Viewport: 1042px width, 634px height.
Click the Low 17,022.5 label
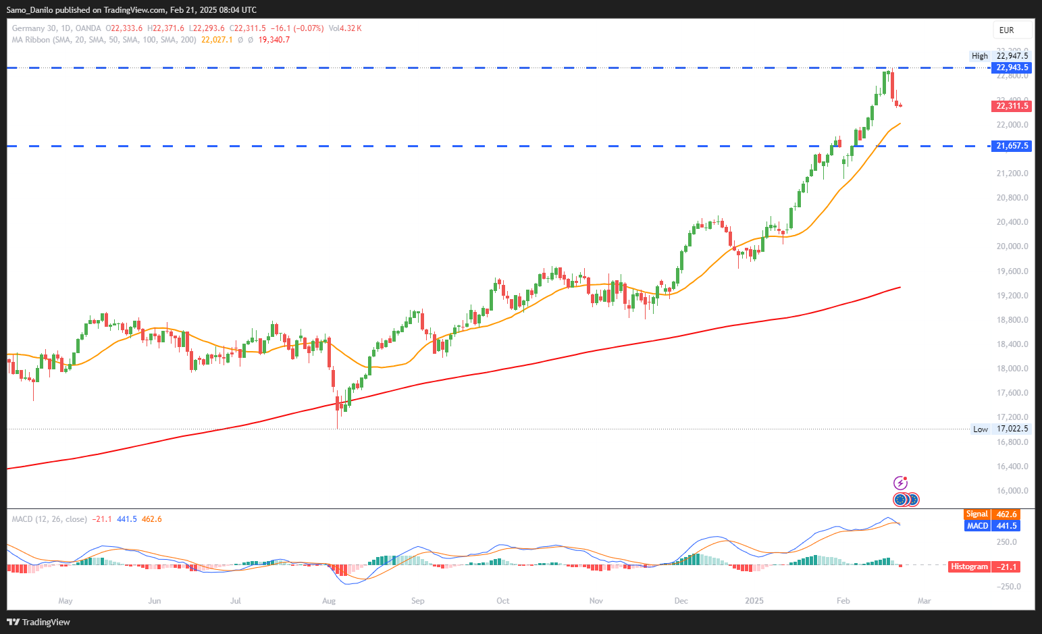[1001, 429]
